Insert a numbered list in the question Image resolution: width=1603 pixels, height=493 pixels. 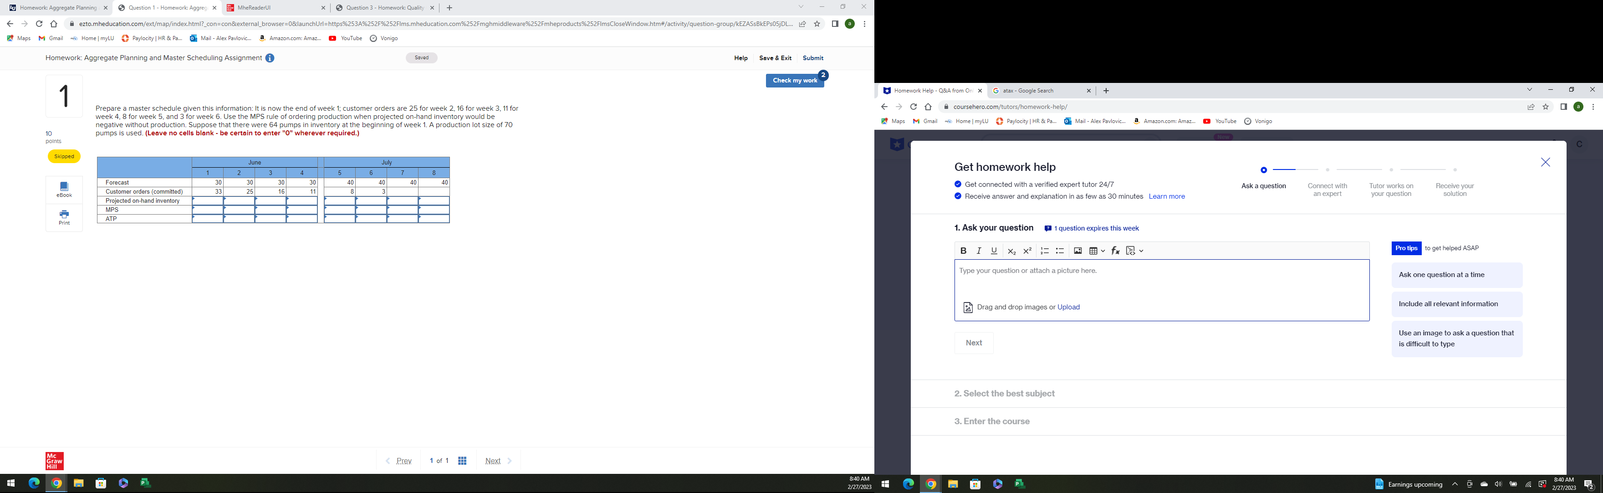click(x=1045, y=251)
